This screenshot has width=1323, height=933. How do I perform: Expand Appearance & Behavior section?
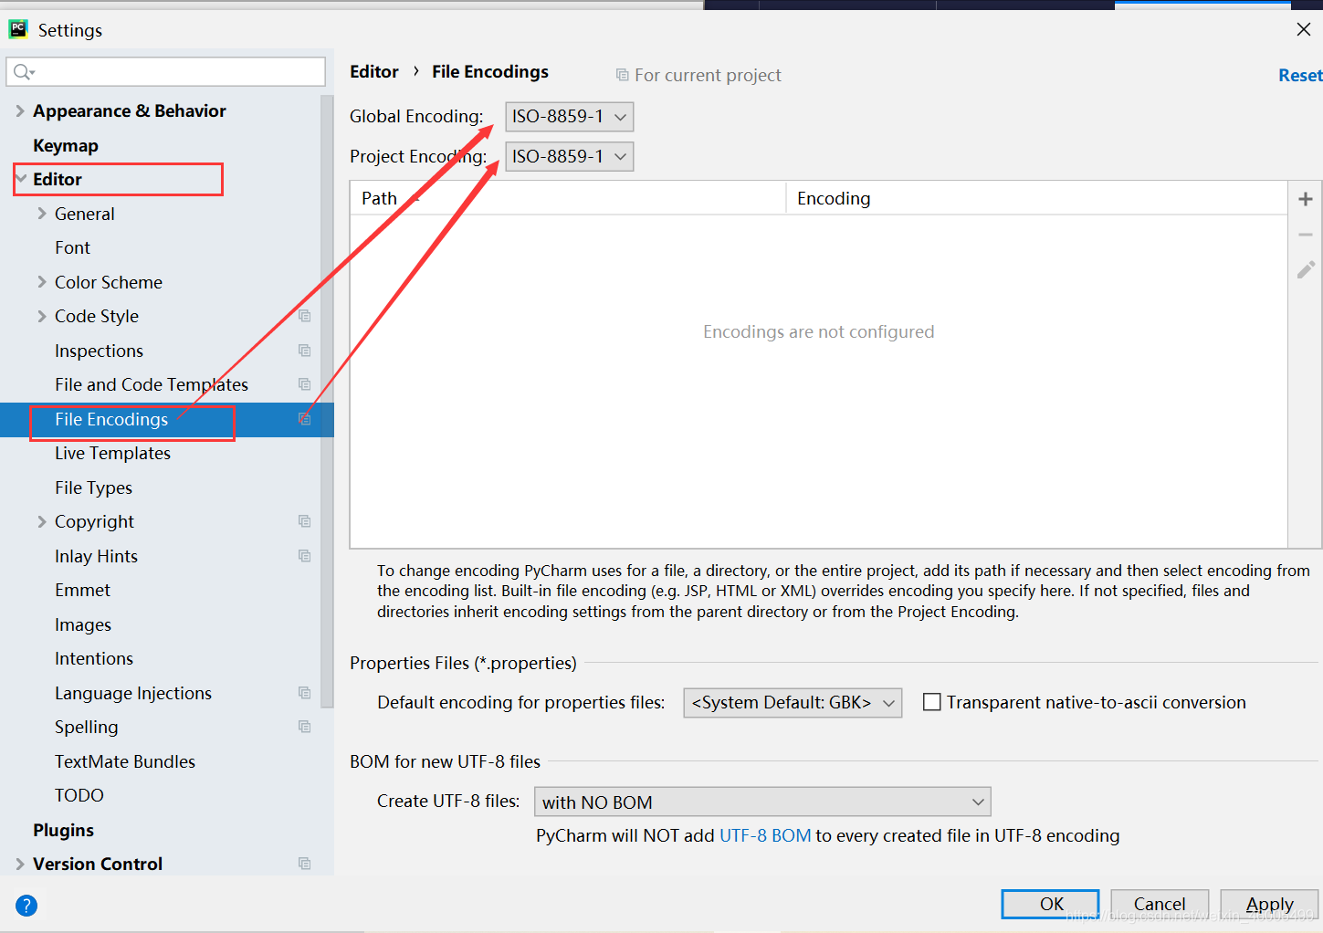(x=19, y=110)
